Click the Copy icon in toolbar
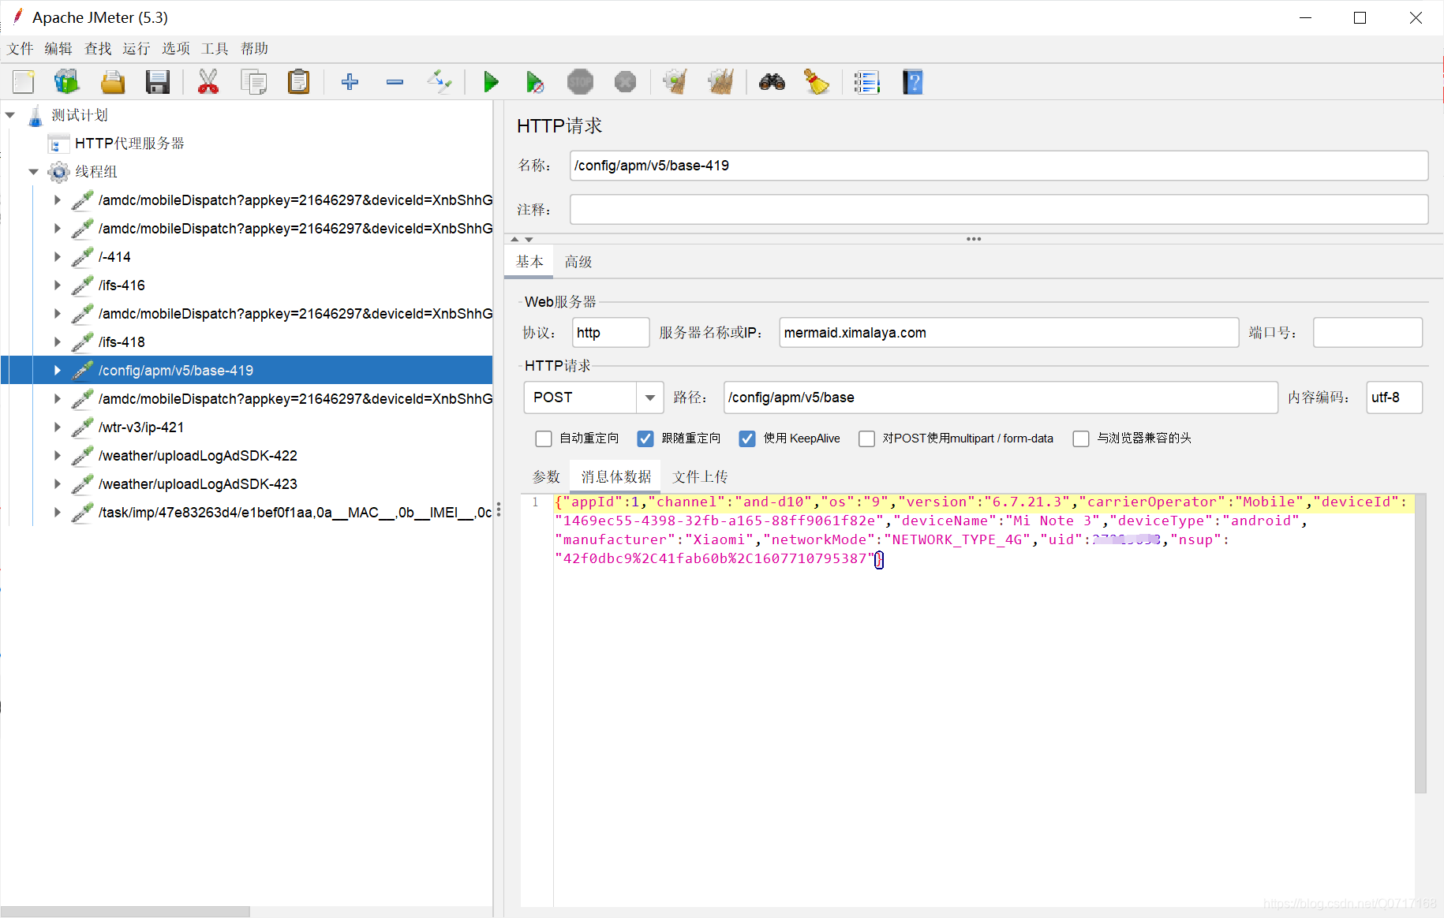The height and width of the screenshot is (918, 1444). (253, 82)
